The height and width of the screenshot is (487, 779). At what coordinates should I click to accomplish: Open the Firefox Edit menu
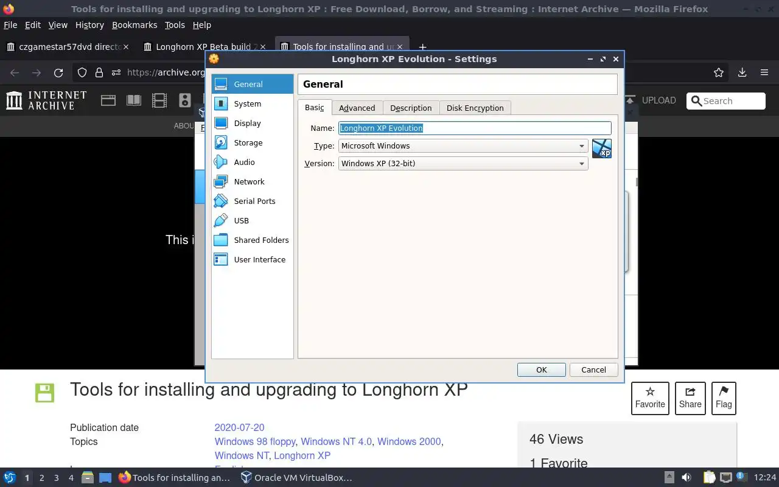pyautogui.click(x=33, y=25)
